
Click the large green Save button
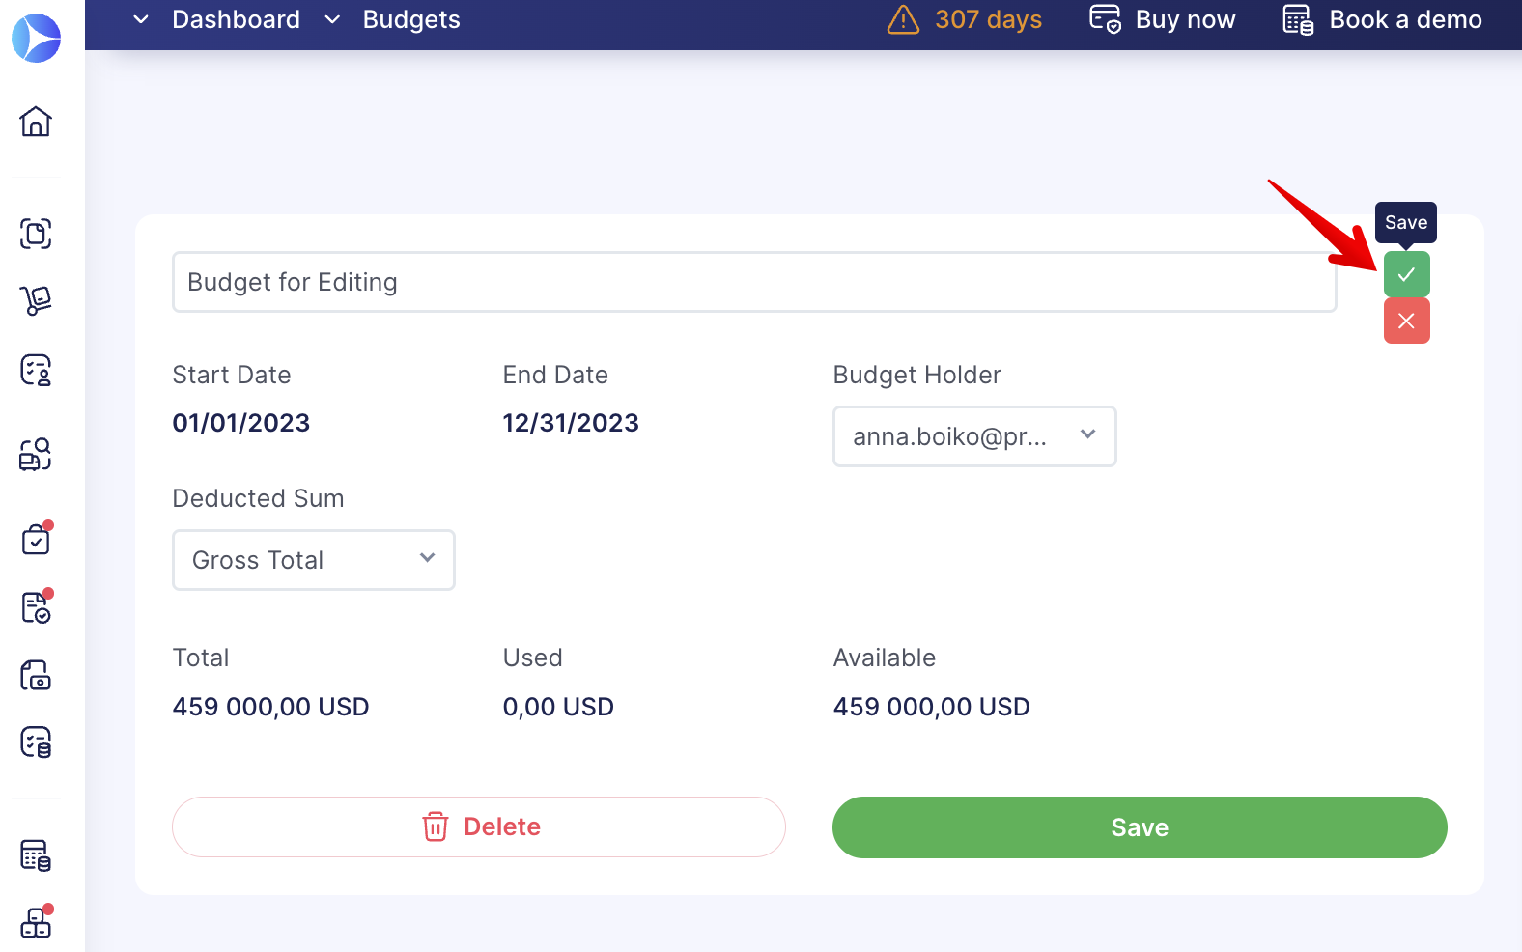(x=1140, y=827)
